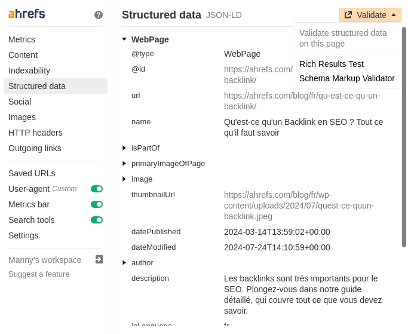
Task: Select Structured data in the sidebar
Action: 56,86
